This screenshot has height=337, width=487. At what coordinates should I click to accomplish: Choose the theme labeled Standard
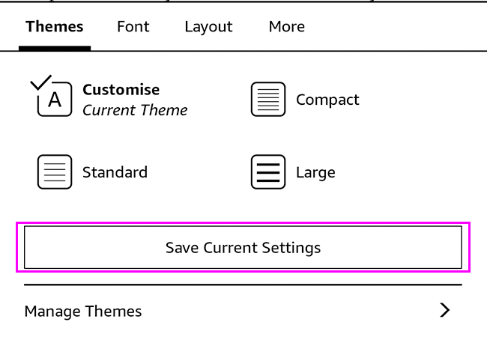pos(115,172)
